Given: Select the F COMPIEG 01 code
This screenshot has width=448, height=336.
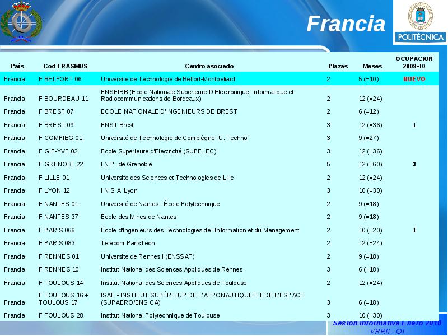Looking at the screenshot, I should [60, 138].
